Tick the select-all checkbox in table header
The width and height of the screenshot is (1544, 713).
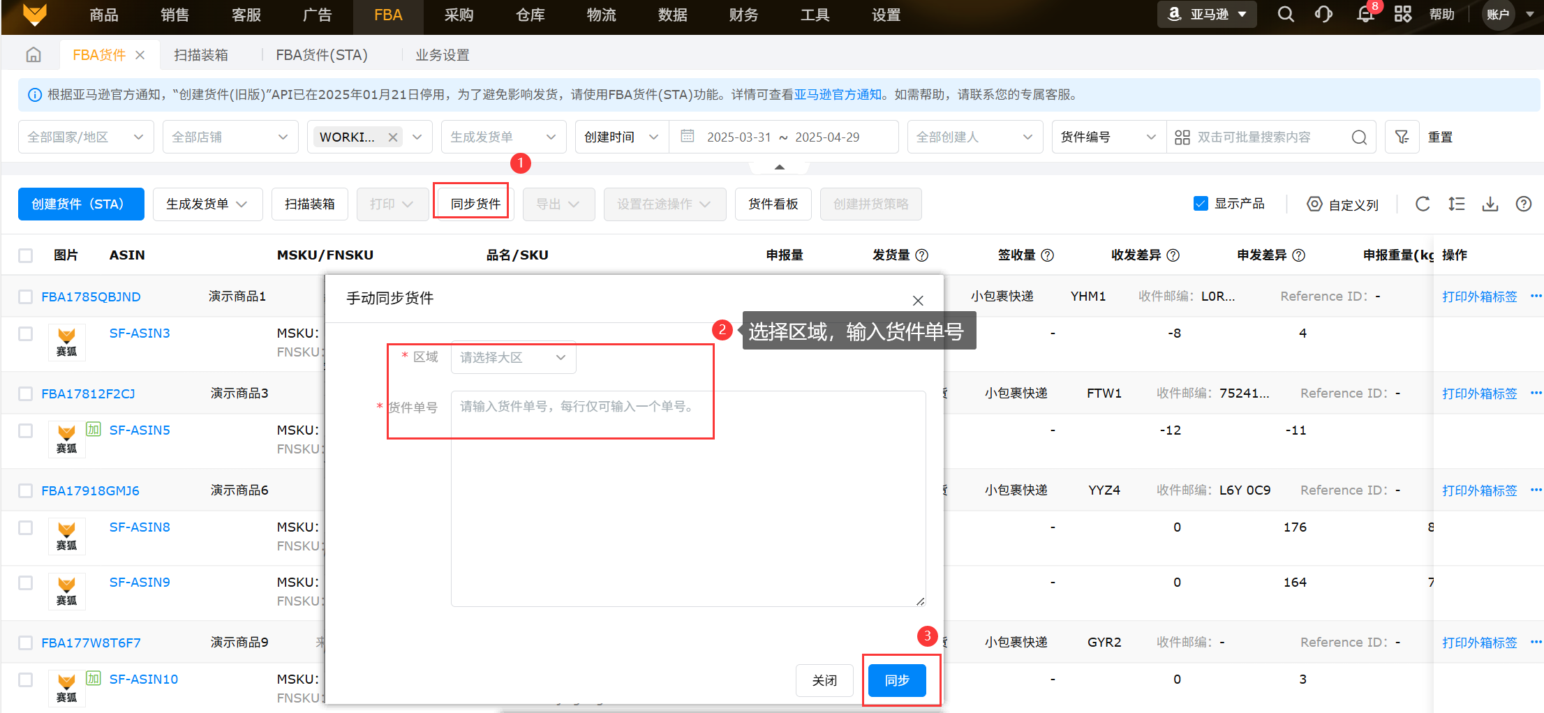26,255
